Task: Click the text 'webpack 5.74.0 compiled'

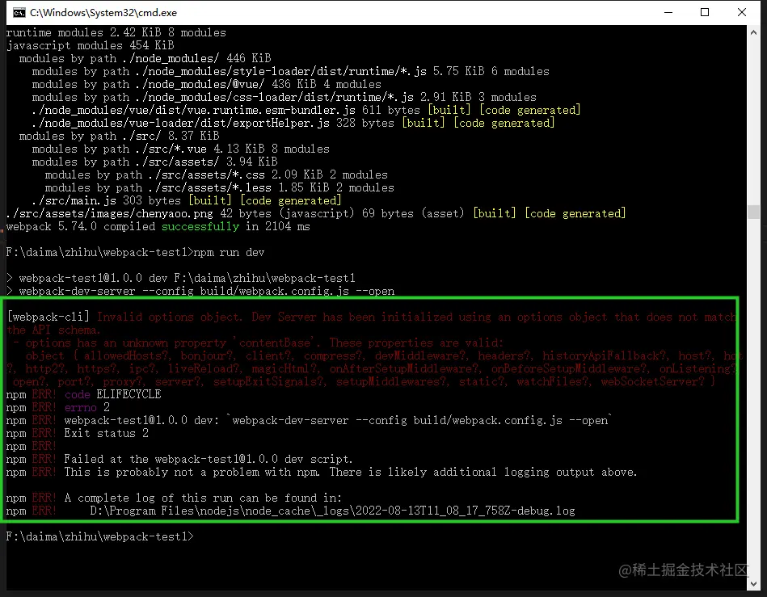Action: [x=81, y=226]
